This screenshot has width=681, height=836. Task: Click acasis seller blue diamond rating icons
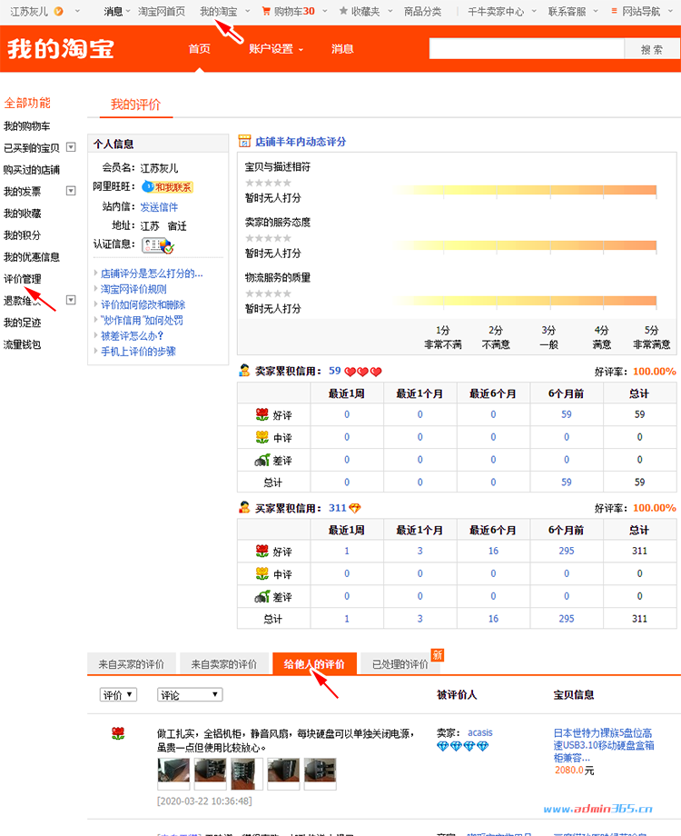click(x=462, y=746)
